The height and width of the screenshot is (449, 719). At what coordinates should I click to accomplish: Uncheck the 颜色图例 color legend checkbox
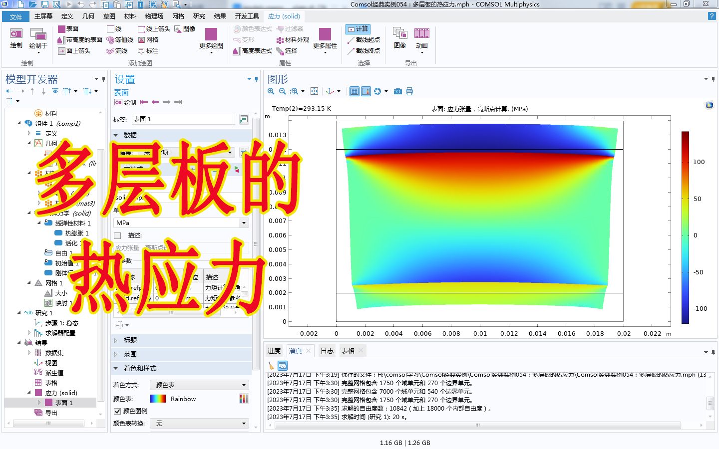click(117, 412)
